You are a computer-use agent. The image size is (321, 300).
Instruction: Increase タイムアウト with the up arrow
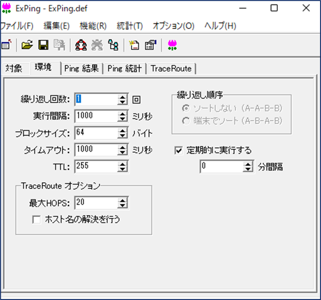click(x=123, y=147)
